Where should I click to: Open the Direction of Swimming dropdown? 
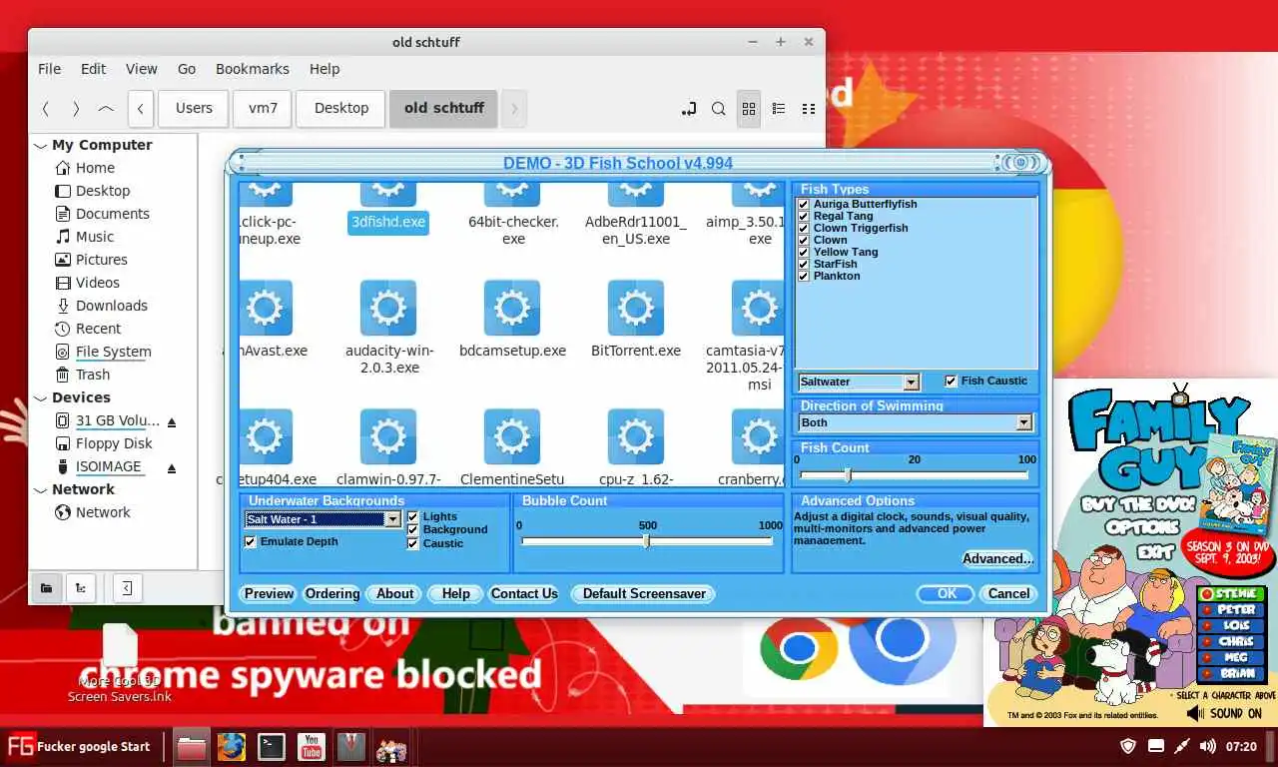(1023, 422)
